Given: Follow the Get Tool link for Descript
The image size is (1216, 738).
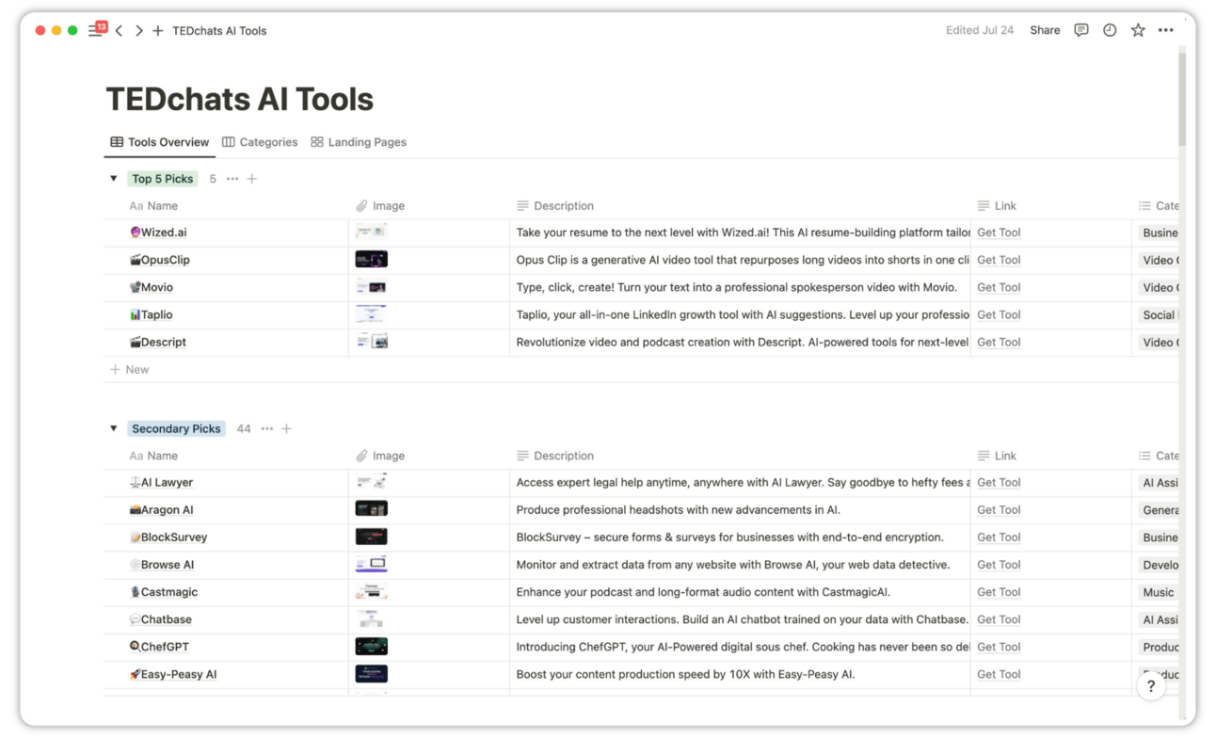Looking at the screenshot, I should (x=999, y=342).
